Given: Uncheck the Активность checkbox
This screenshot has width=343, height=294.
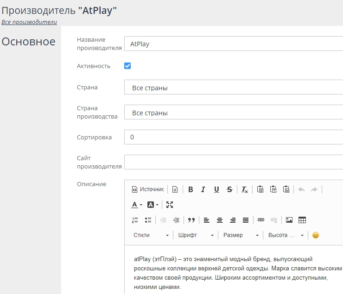Looking at the screenshot, I should click(127, 66).
